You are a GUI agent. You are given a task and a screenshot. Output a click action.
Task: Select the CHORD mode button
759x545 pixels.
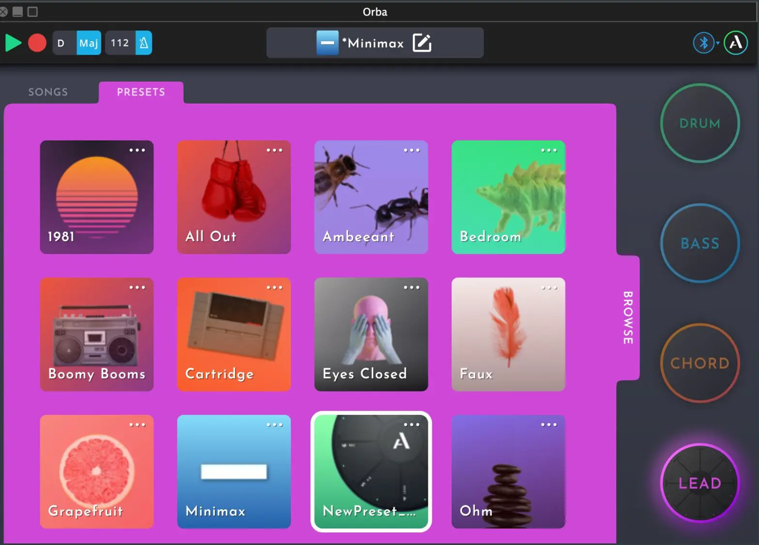tap(700, 363)
